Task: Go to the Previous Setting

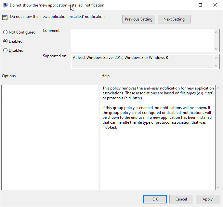Action: pyautogui.click(x=138, y=19)
